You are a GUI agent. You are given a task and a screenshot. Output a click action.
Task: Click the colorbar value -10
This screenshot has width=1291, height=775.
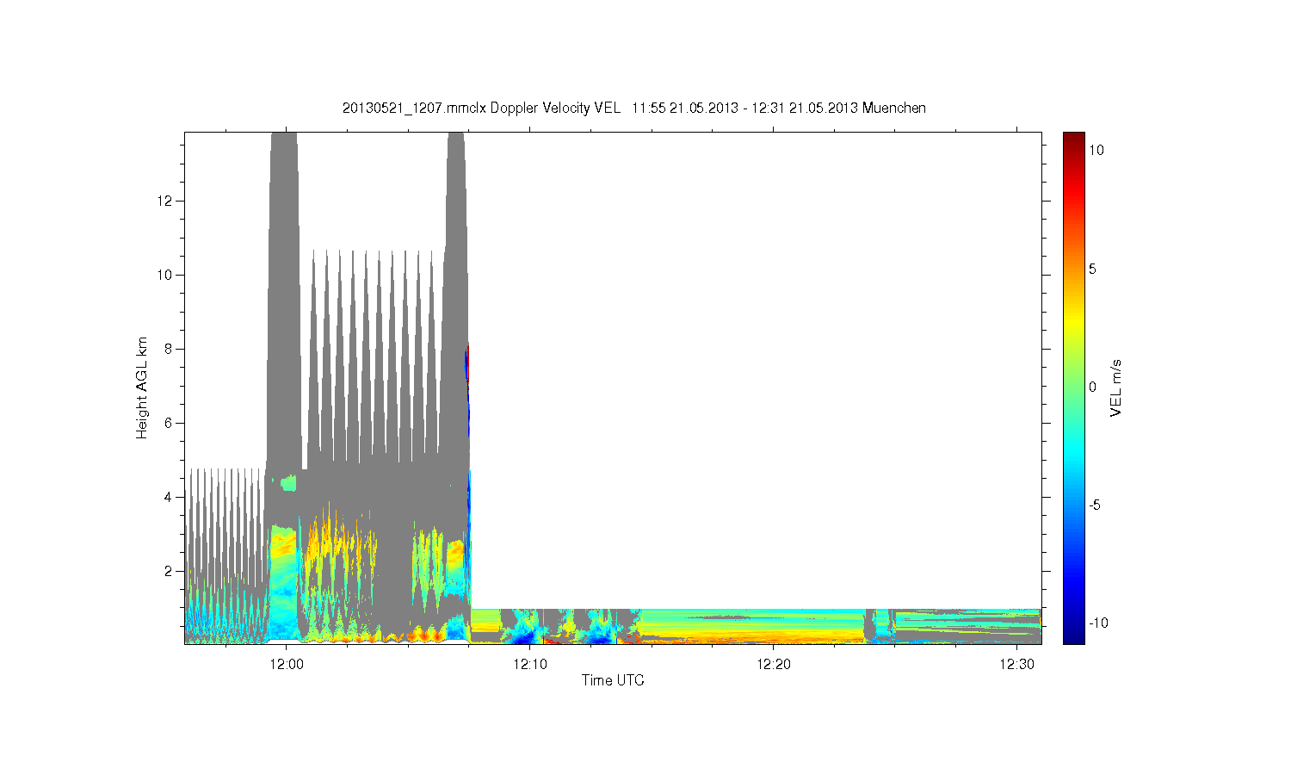click(x=1096, y=623)
